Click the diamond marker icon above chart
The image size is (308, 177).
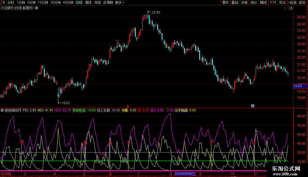tap(285, 8)
